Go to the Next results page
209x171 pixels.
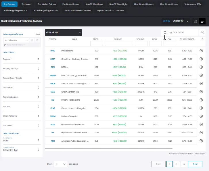coord(195,164)
